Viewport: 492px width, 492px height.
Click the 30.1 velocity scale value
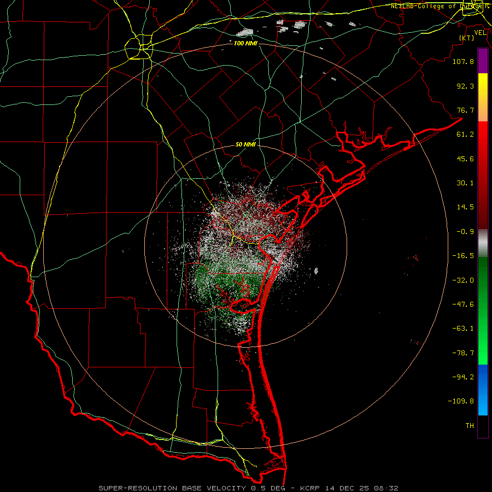(x=465, y=183)
